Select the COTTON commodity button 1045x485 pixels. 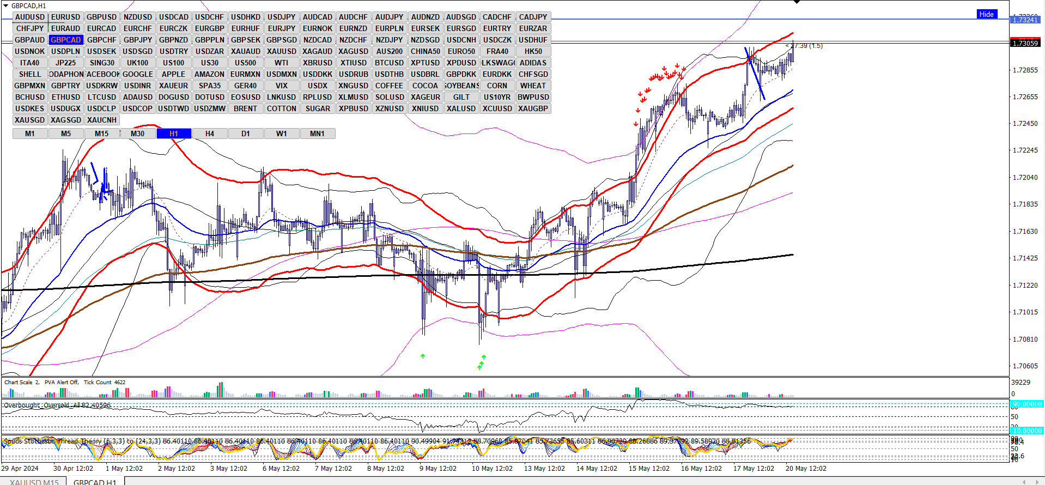pos(282,108)
